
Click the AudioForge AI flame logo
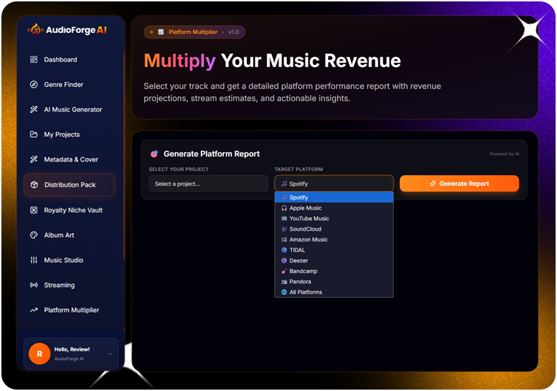(x=35, y=30)
